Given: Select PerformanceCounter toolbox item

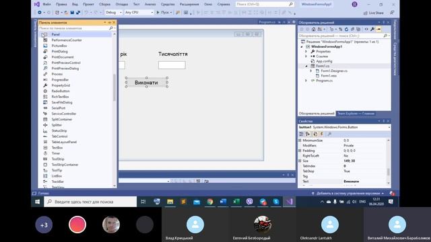Looking at the screenshot, I should point(67,40).
